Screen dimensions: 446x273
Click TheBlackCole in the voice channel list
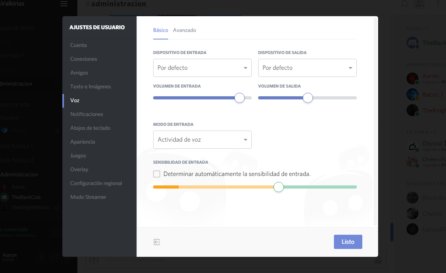tap(26, 197)
